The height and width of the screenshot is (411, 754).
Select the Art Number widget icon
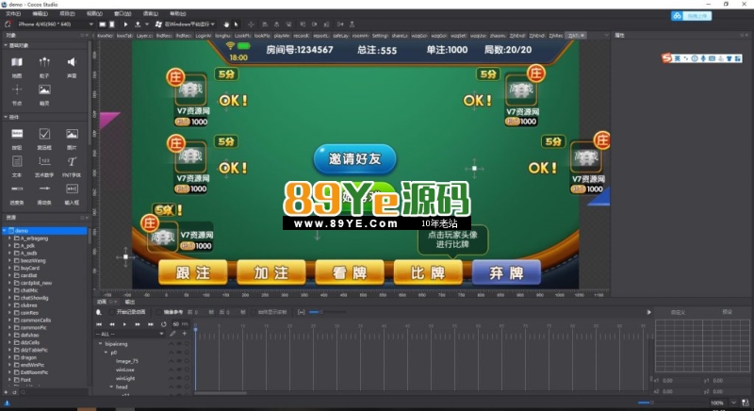tap(44, 161)
